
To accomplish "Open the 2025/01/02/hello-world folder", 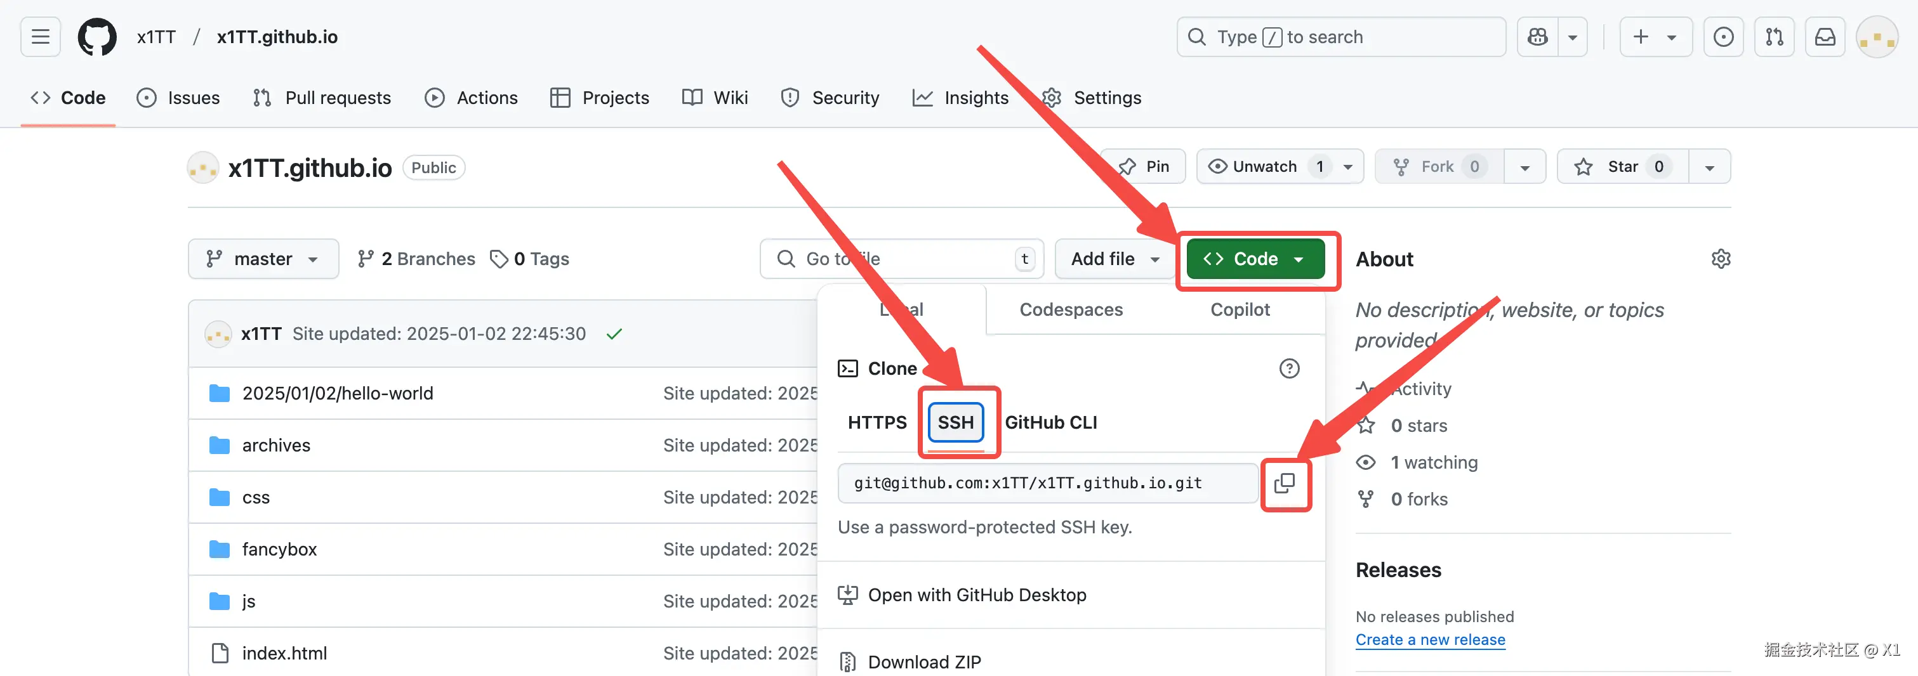I will point(337,393).
